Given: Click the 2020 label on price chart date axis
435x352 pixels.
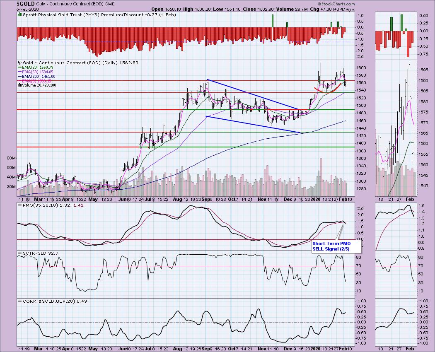Looking at the screenshot, I should [316, 199].
